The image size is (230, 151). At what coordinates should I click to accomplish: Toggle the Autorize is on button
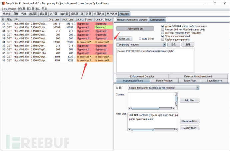135,29
